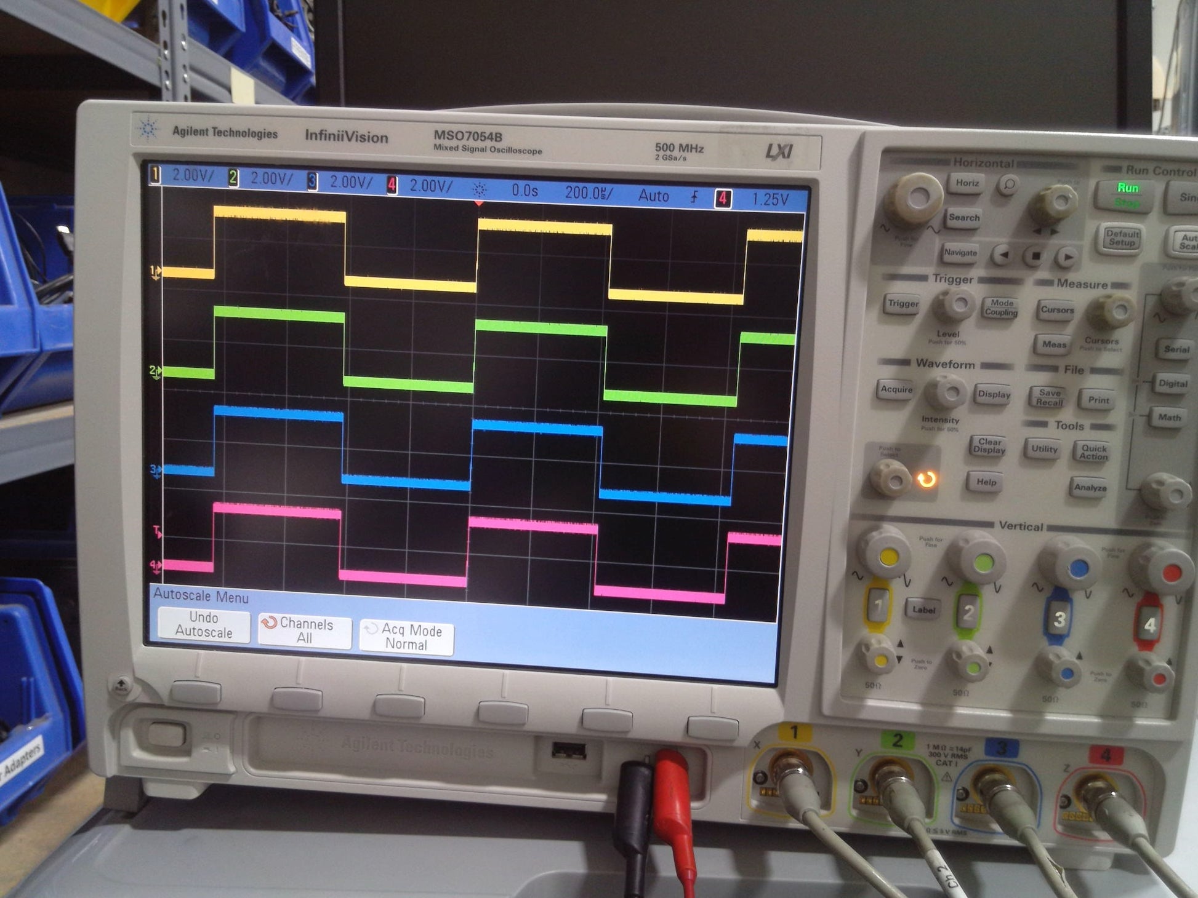Open the Trigger menu button
Image resolution: width=1198 pixels, height=898 pixels.
[903, 303]
